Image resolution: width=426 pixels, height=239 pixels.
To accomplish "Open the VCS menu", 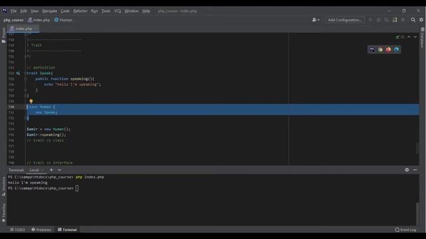I will 117,11.
